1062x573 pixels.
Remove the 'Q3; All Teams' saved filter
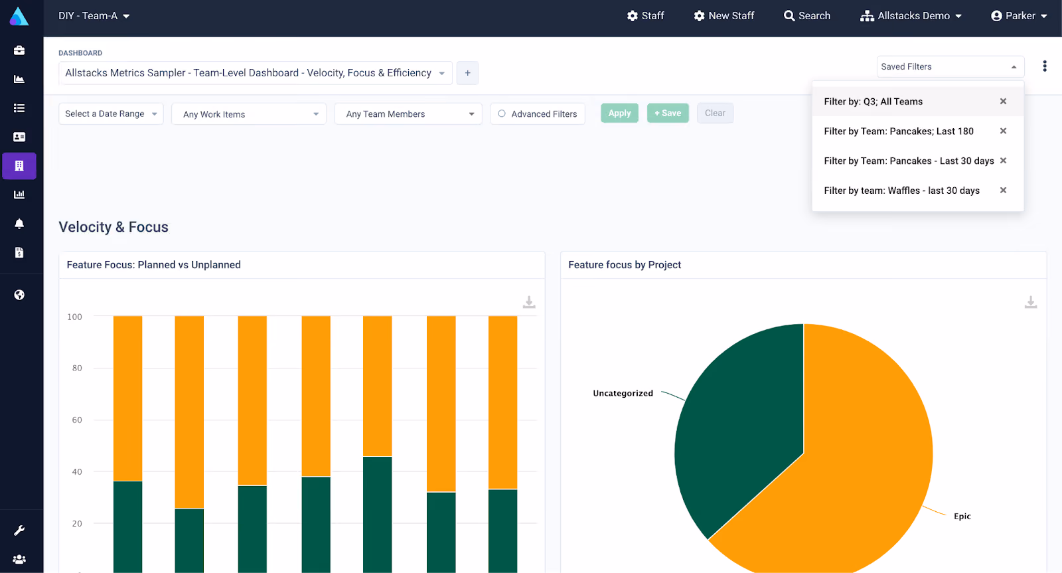(x=1003, y=102)
